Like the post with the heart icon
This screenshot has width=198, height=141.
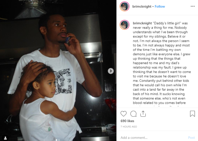click(123, 114)
